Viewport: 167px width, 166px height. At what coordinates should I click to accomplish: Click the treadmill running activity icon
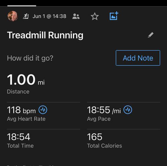click(26, 16)
